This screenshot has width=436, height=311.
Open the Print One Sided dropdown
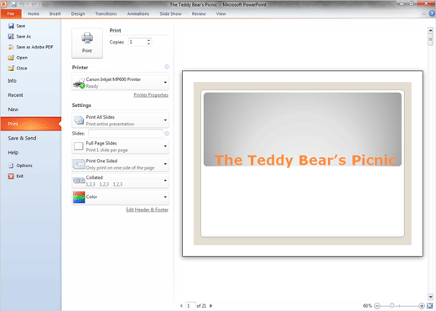tap(121, 164)
